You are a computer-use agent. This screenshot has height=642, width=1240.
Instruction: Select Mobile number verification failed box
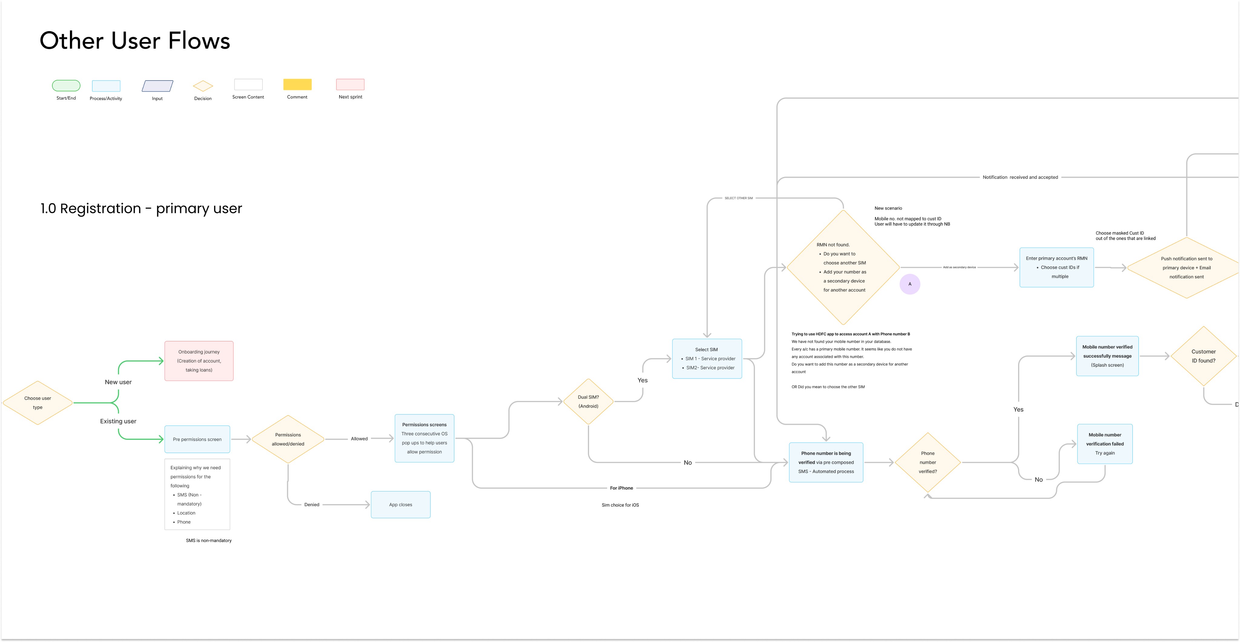[x=1105, y=444]
